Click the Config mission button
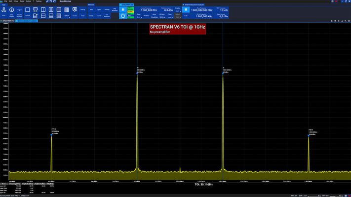 [91, 16]
